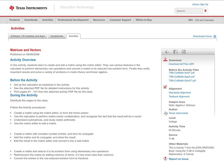224x162 pixels.
Task: Click bullet 'Use the matrix editor to edit a matrix'
Action: [x=35, y=123]
